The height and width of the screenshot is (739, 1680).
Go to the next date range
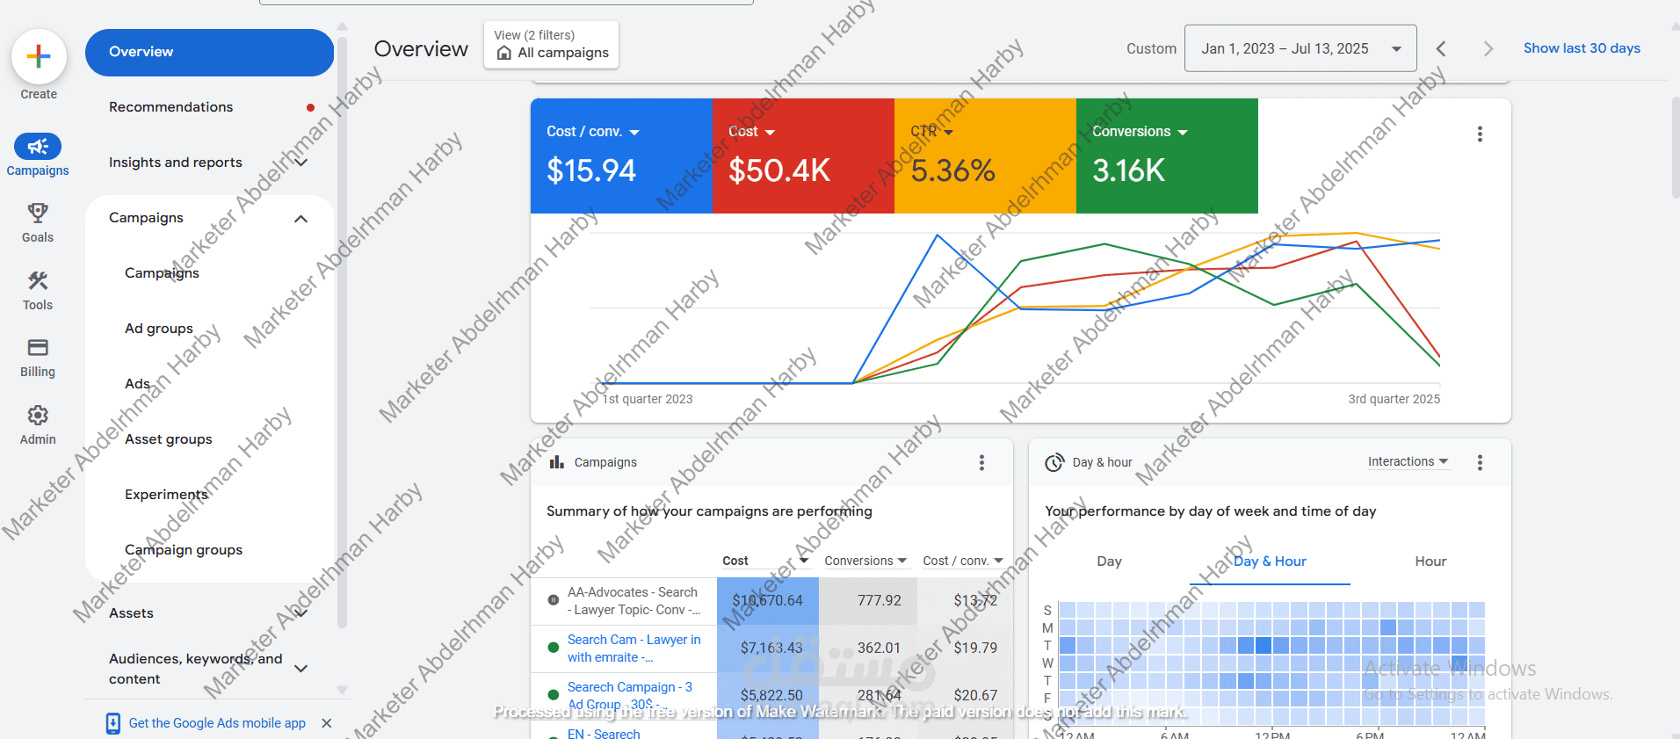pos(1488,49)
